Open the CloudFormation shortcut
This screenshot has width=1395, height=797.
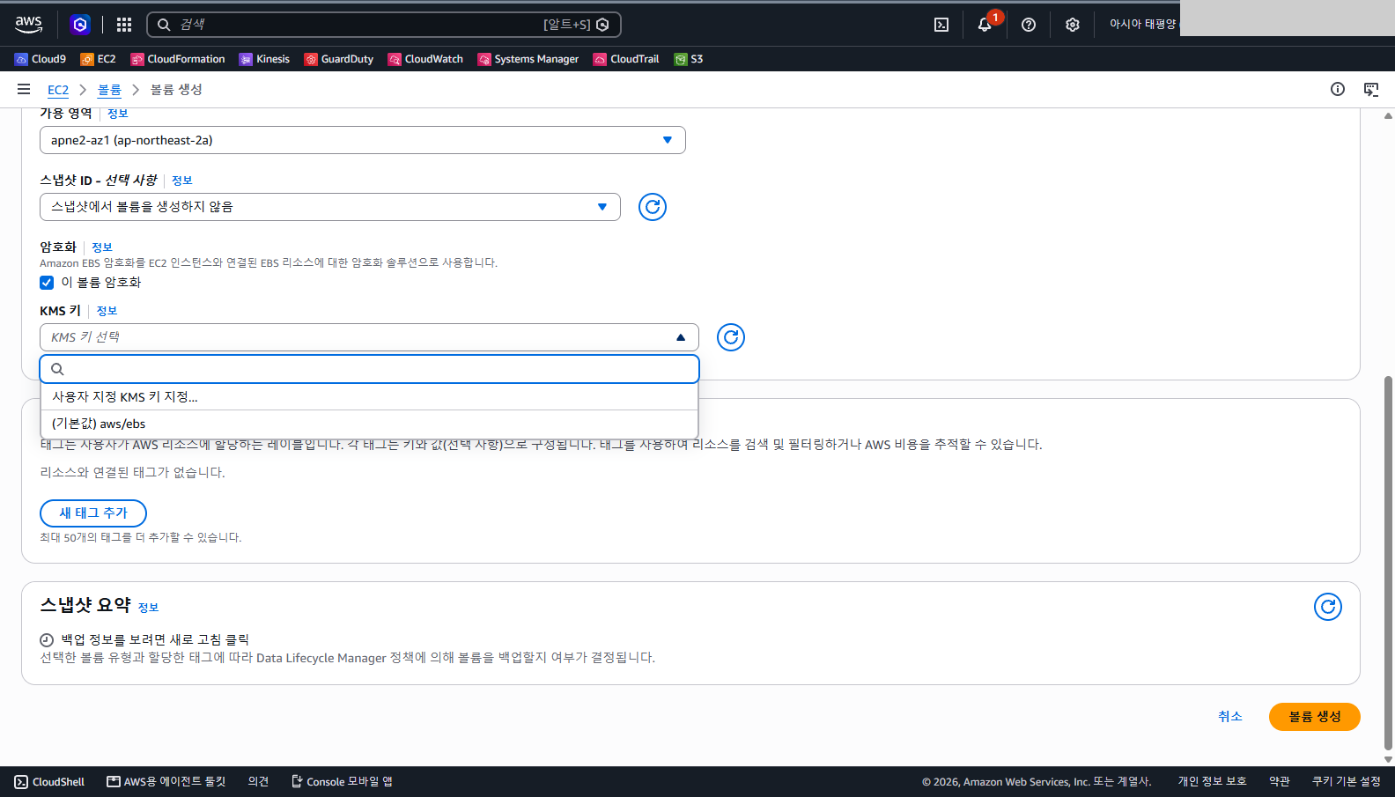click(x=178, y=59)
